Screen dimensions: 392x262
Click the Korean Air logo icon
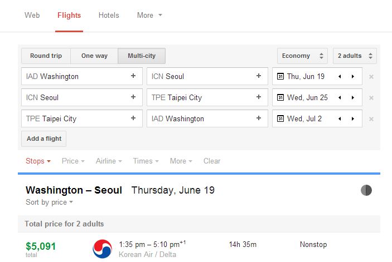tap(102, 249)
